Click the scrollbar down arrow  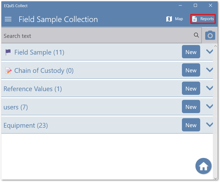coord(216,178)
